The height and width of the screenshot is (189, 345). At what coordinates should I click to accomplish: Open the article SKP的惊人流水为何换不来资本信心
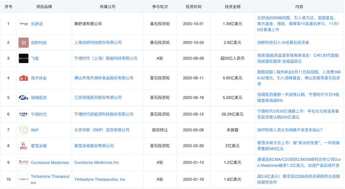[x=290, y=130]
